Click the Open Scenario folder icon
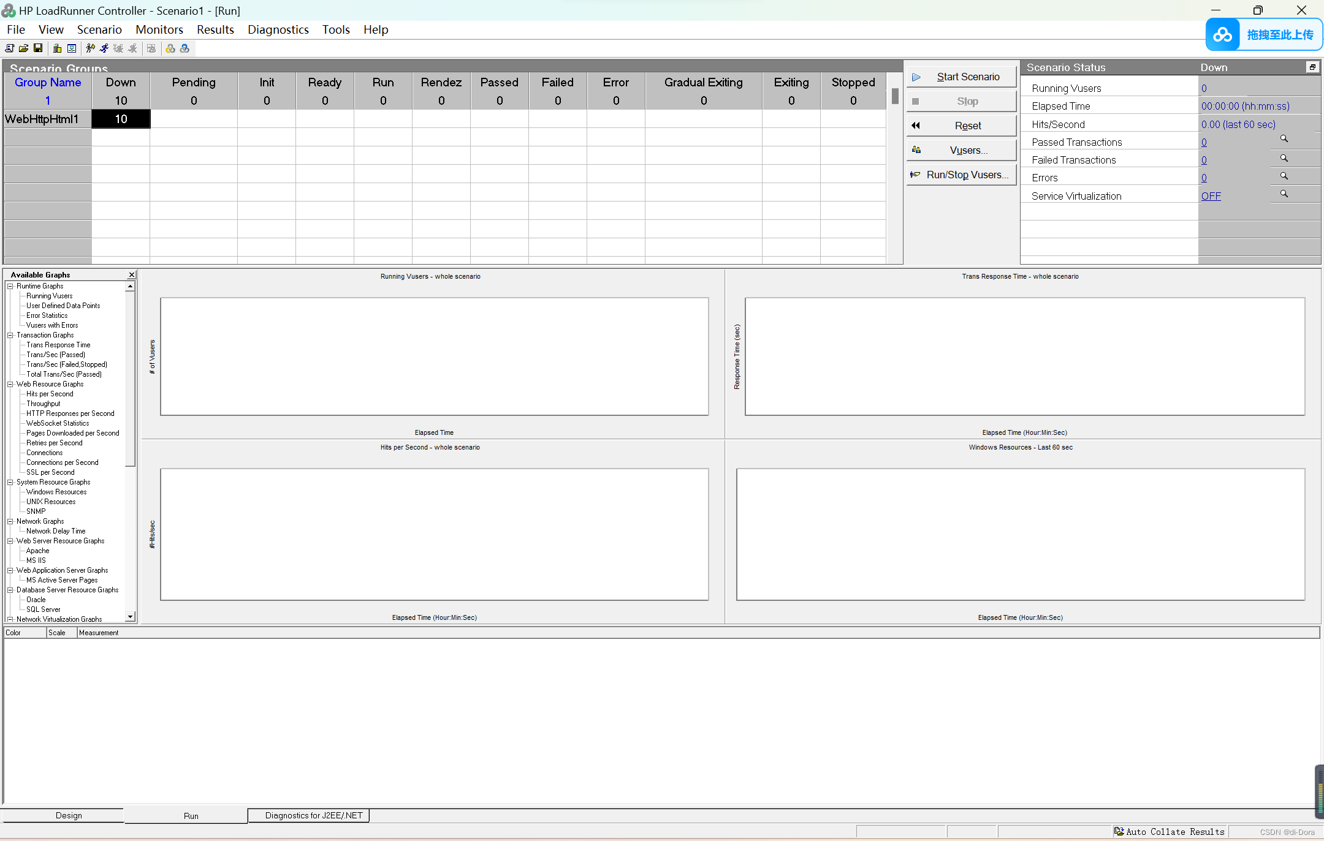 coord(23,48)
